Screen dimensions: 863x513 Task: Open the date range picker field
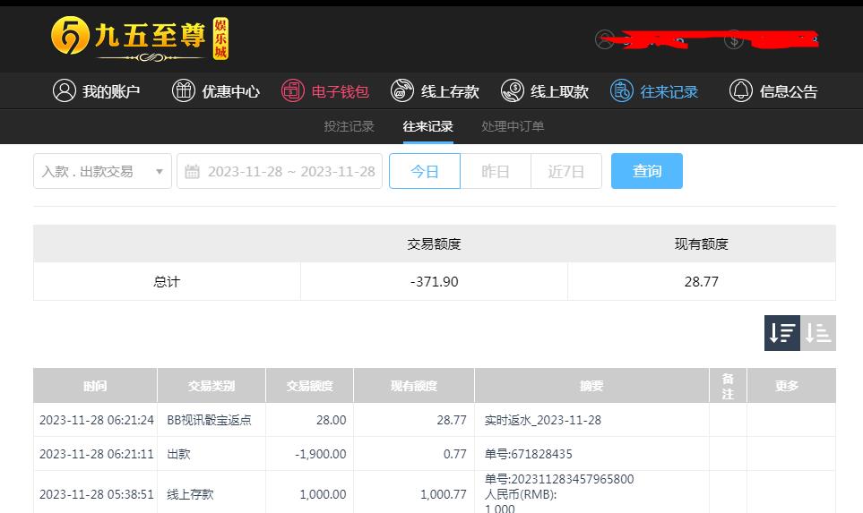[280, 171]
